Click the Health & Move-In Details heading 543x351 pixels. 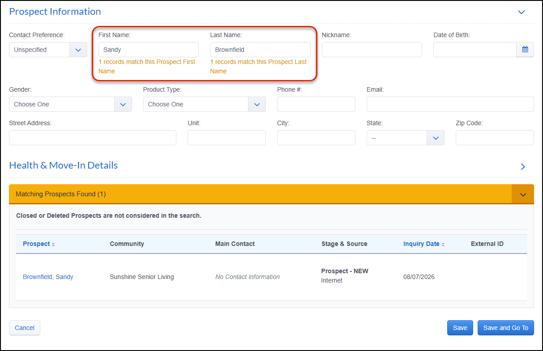click(x=64, y=165)
